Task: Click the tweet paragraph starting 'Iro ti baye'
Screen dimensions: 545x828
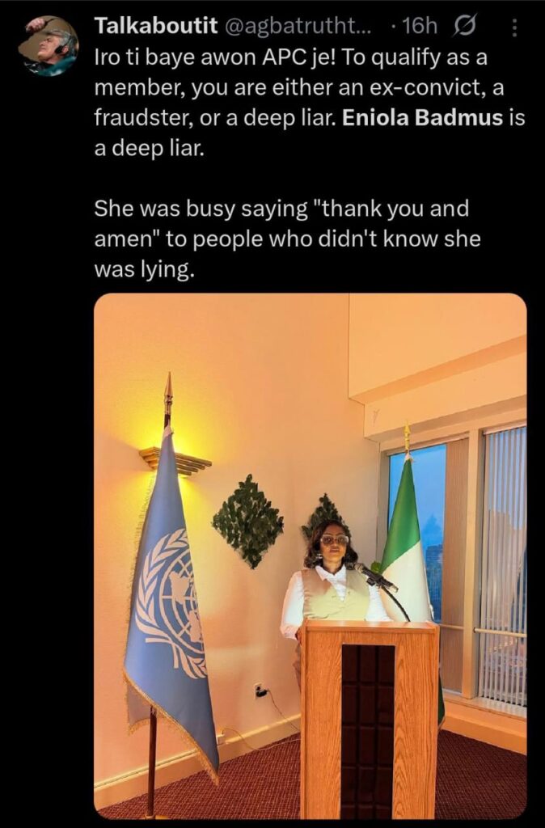Action: click(x=310, y=103)
